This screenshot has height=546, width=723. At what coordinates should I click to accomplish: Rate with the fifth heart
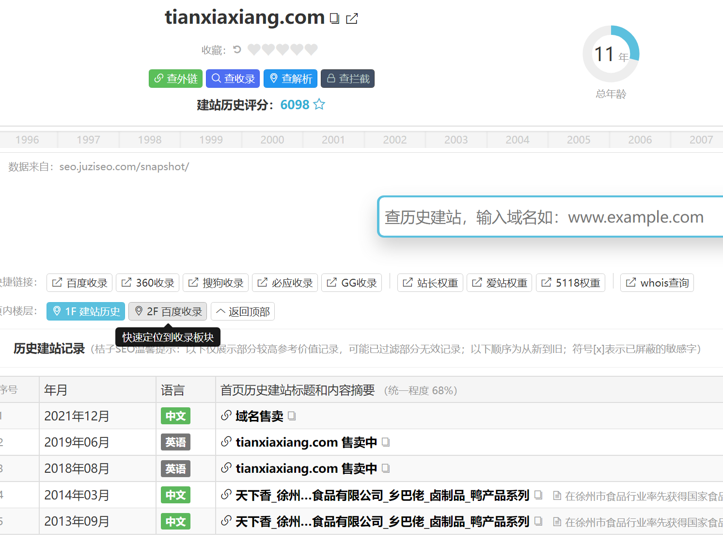pos(311,49)
